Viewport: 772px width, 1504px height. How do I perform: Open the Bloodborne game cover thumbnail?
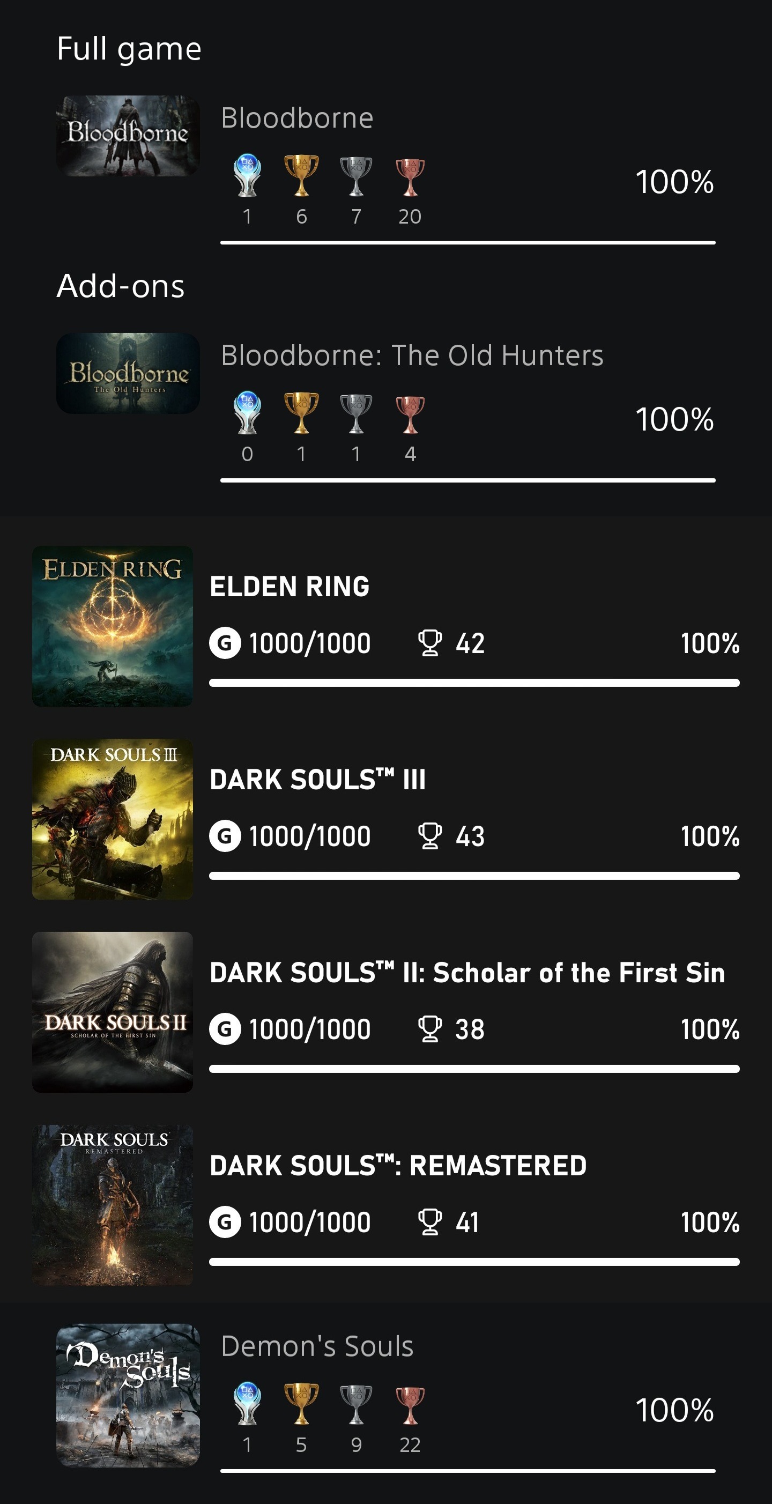coord(128,136)
